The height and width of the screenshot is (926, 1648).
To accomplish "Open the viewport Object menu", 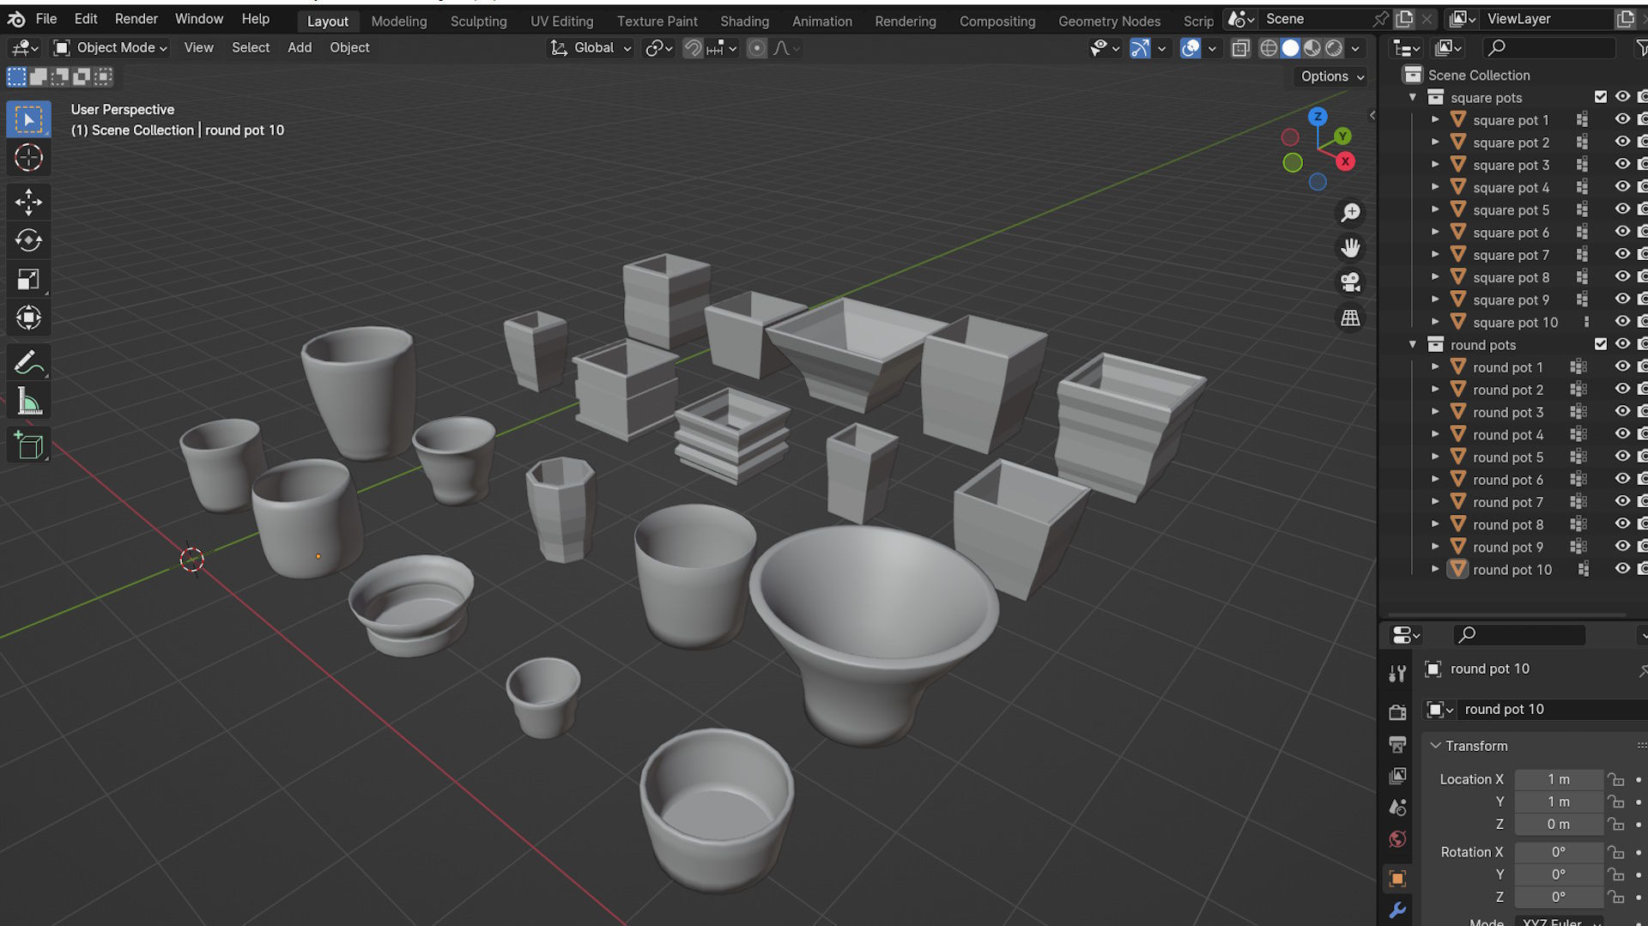I will [349, 48].
